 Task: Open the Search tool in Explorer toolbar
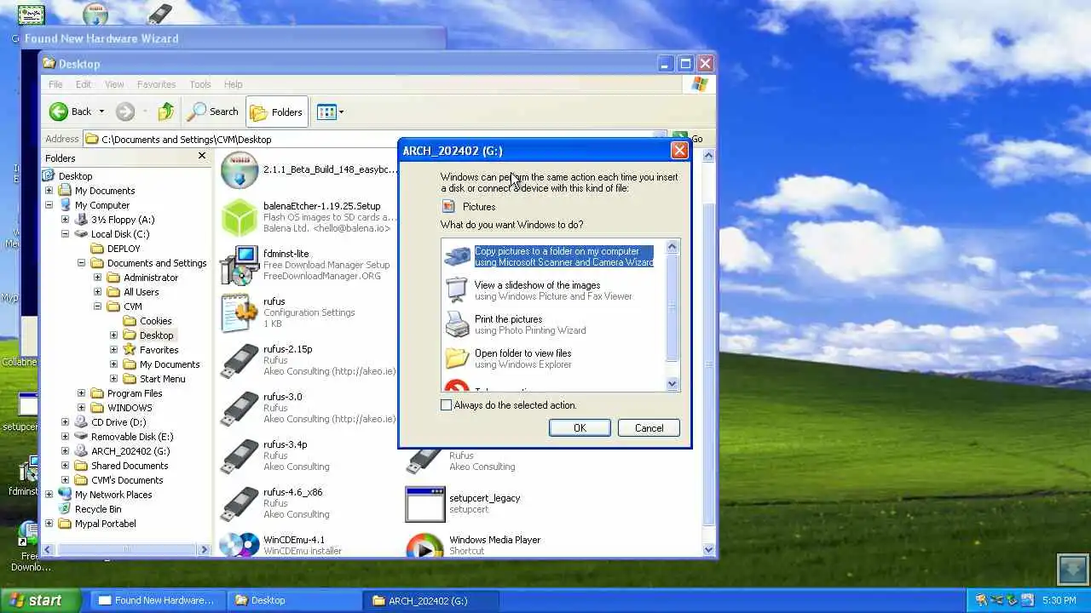(213, 112)
